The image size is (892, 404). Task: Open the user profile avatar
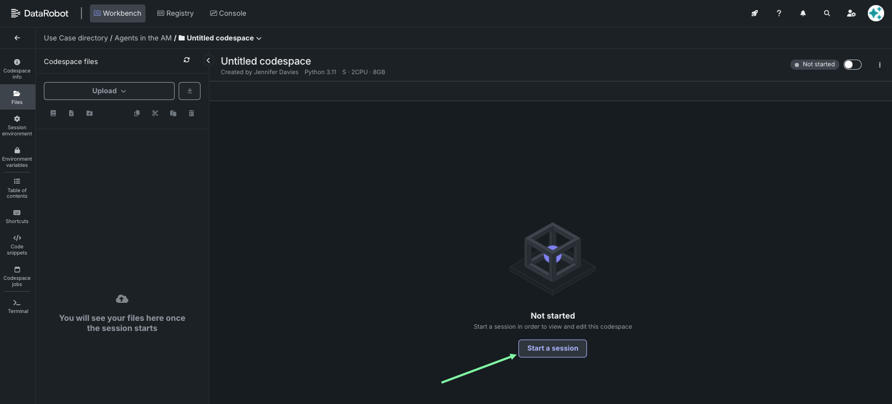click(876, 13)
